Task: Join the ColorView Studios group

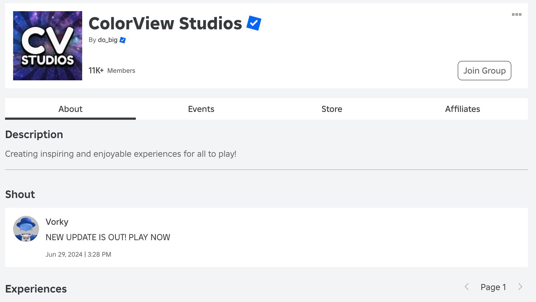Action: 484,70
